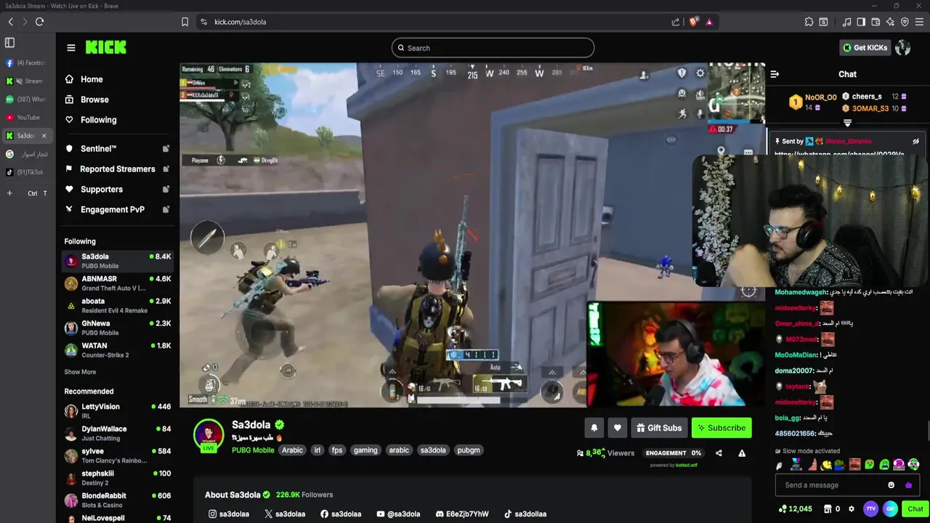930x523 pixels.
Task: Open the chat shop icon next to 0
Action: click(828, 509)
